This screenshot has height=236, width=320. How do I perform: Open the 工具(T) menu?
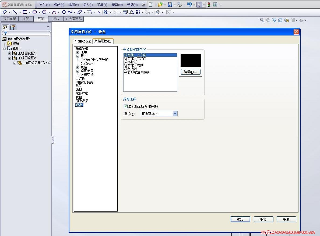point(102,5)
